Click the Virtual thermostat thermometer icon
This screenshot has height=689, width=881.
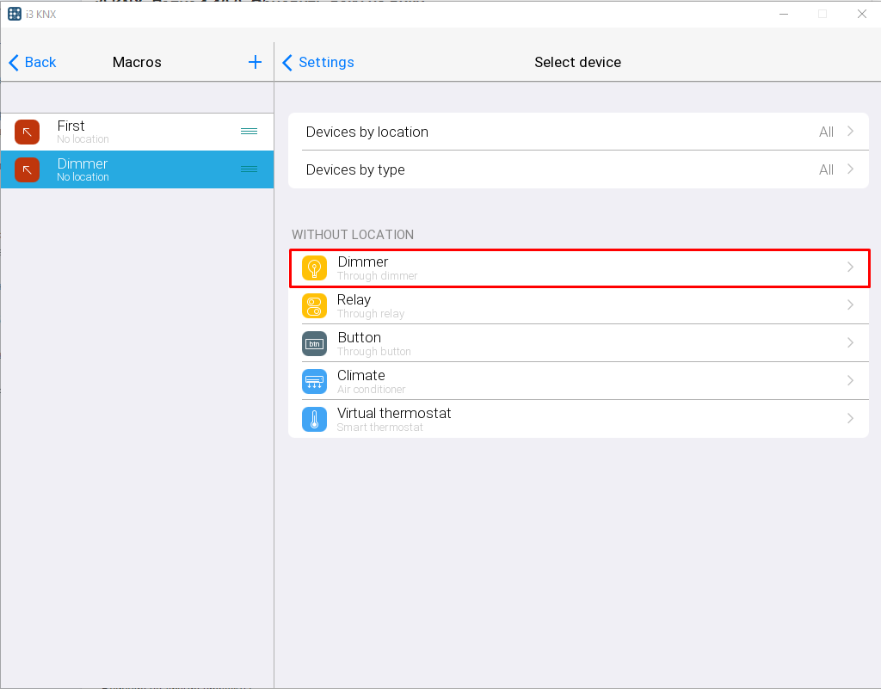[x=314, y=420]
